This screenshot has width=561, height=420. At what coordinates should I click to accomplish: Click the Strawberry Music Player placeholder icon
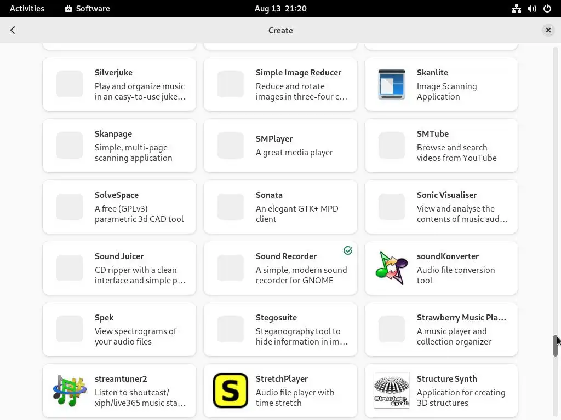pos(391,329)
